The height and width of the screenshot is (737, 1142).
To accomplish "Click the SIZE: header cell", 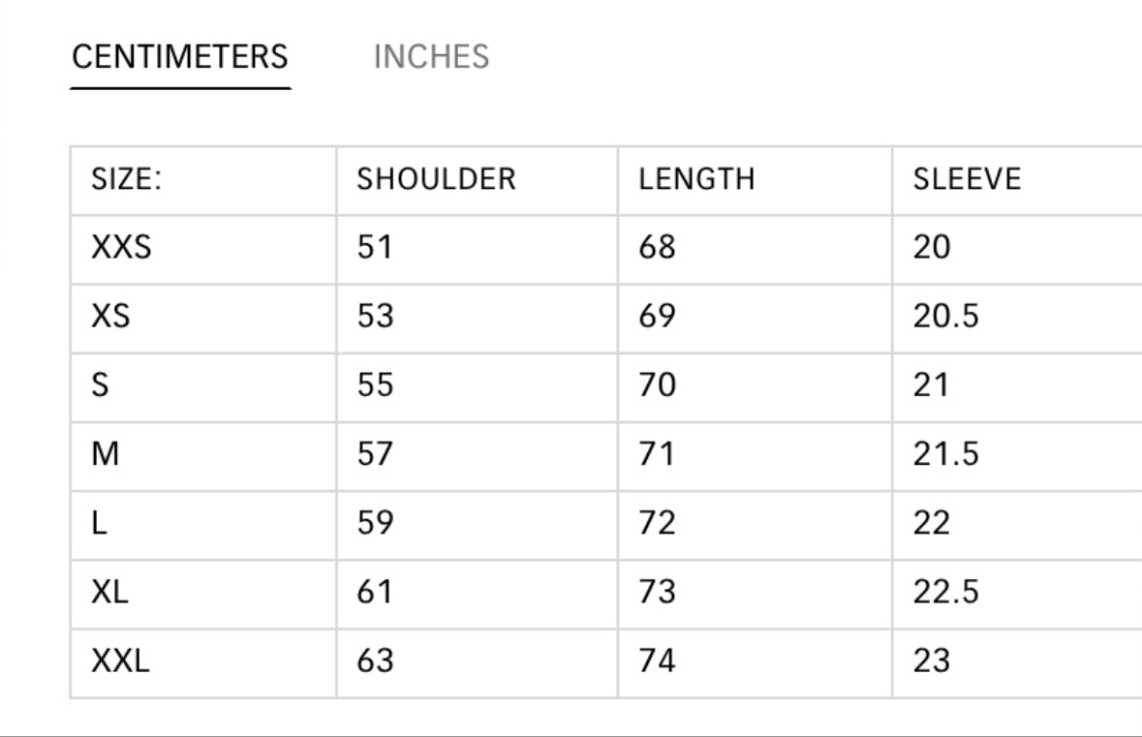I will click(126, 179).
